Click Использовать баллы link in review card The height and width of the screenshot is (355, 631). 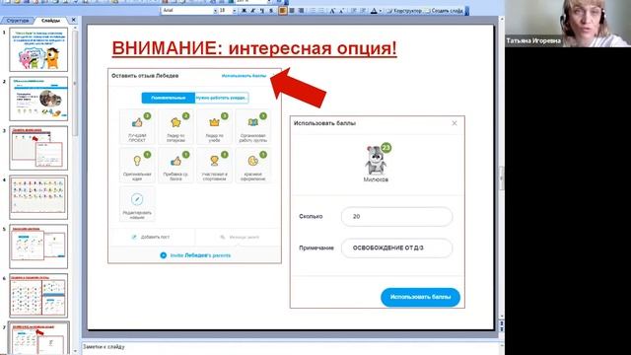point(244,76)
